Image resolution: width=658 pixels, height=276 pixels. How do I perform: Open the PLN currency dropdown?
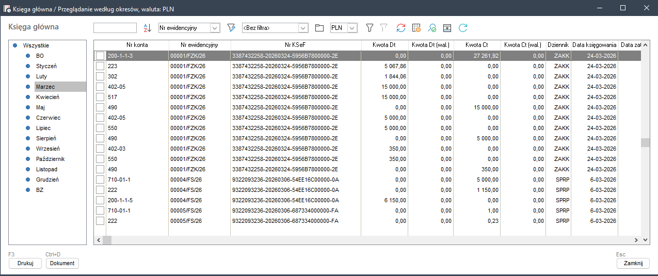352,28
